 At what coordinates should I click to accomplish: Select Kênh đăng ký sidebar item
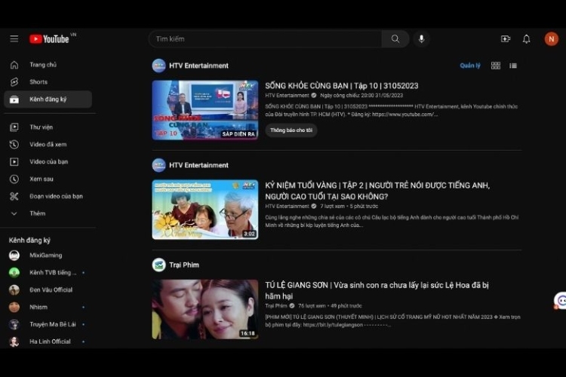(48, 100)
